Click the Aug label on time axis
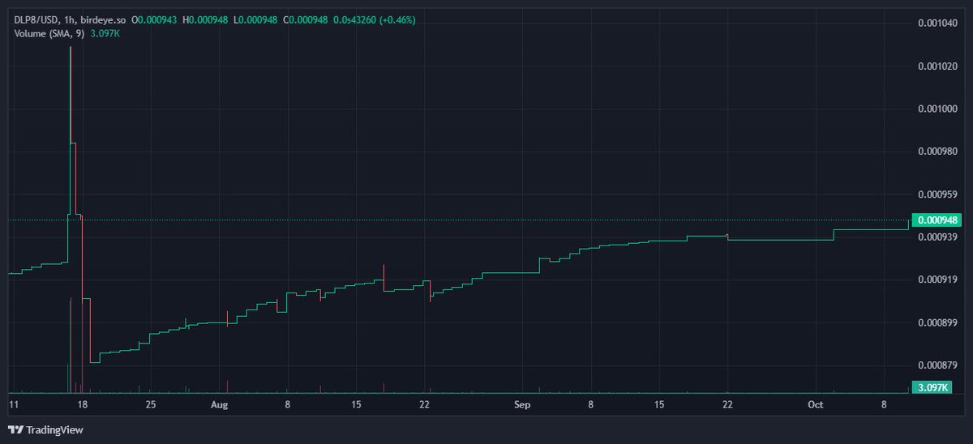This screenshot has height=444, width=973. [x=219, y=403]
